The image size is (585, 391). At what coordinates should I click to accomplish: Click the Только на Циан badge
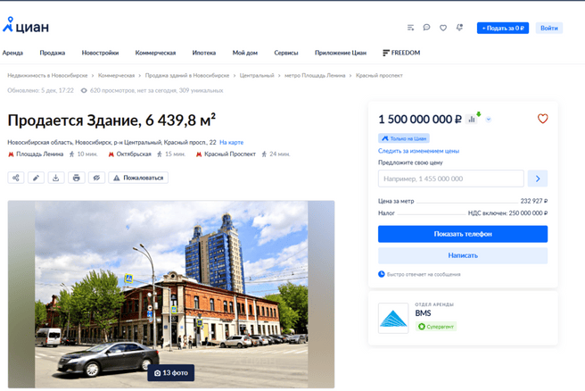point(404,138)
